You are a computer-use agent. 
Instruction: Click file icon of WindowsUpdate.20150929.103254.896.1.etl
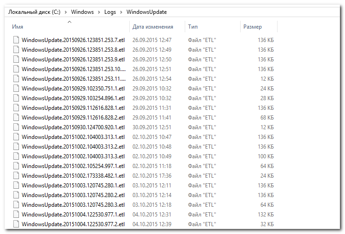coord(16,98)
